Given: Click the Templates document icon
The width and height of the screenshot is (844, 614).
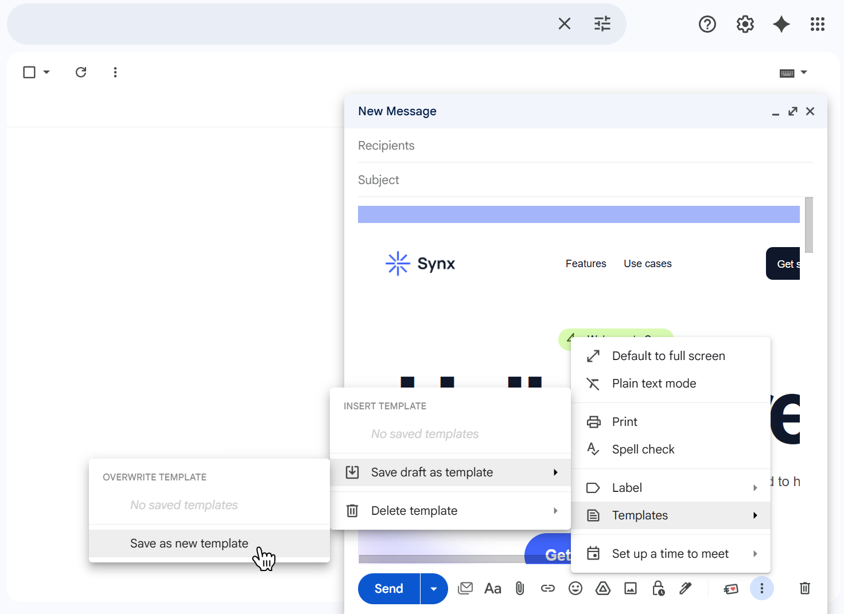Looking at the screenshot, I should click(593, 515).
